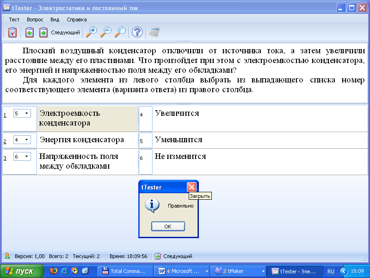Open the answer dropdown for Напряженность поля
Viewport: 370px width, 278px height.
(26, 157)
